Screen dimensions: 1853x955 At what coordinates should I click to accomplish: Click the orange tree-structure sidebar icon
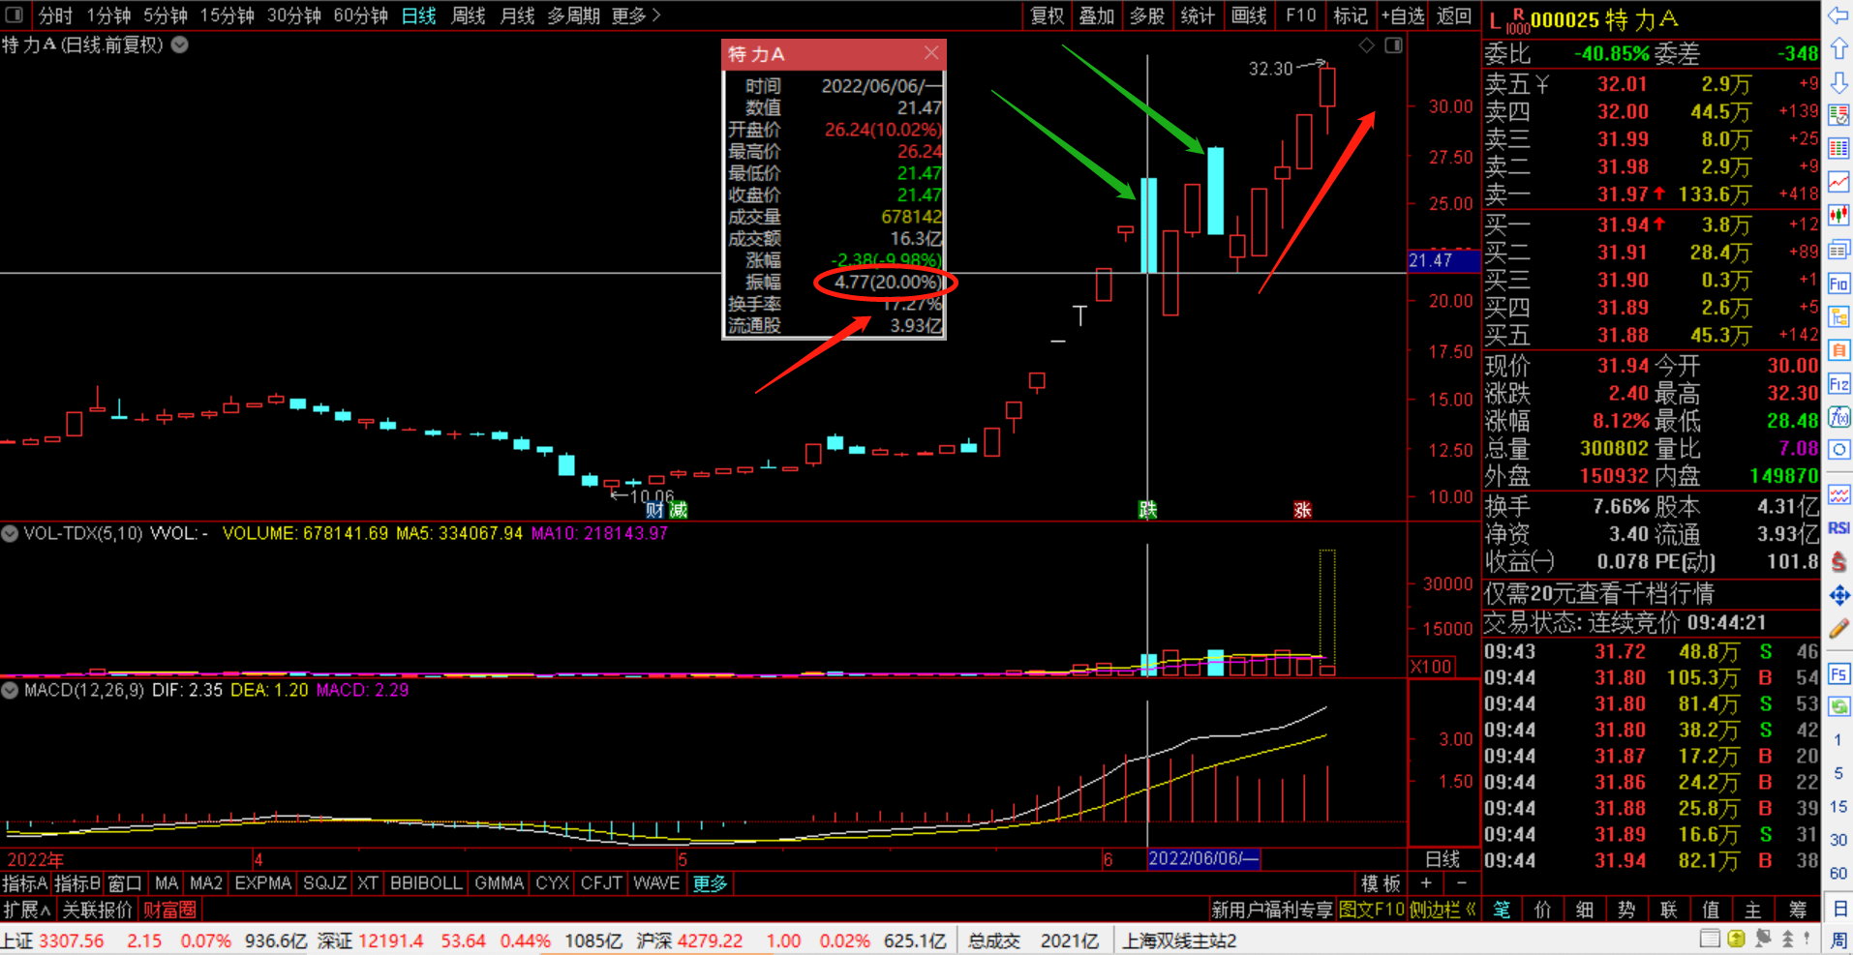click(x=1838, y=316)
